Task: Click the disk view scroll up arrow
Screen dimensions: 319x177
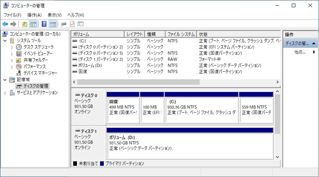Action: [277, 92]
